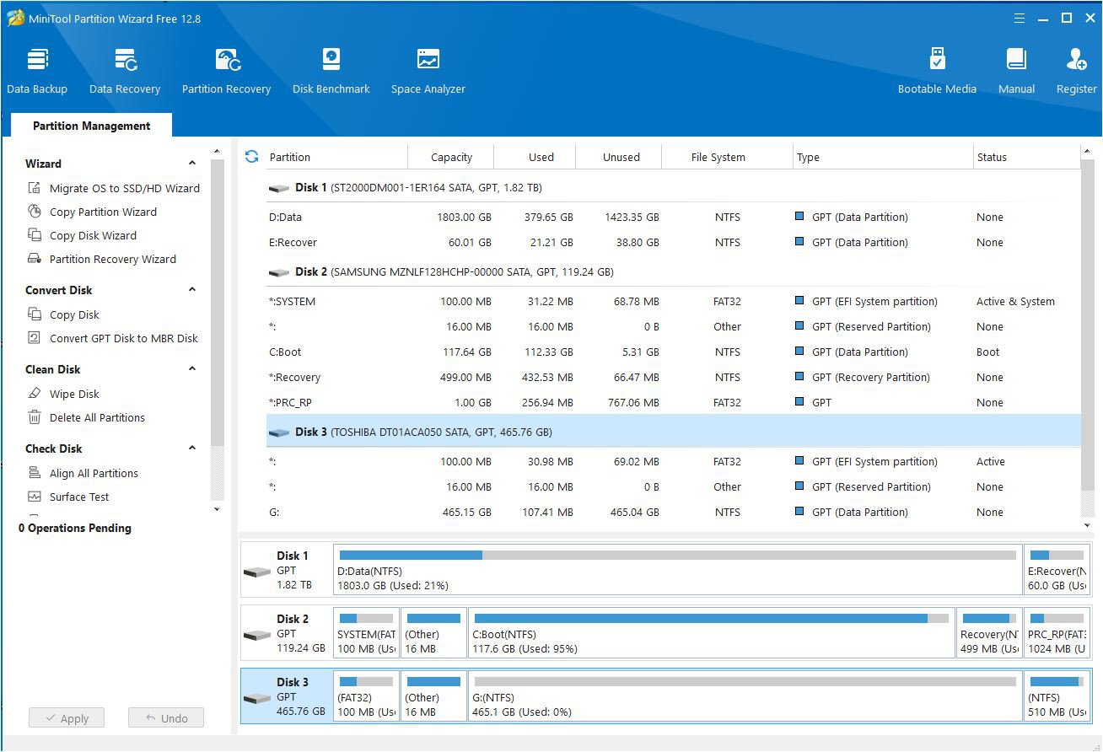This screenshot has height=752, width=1103.
Task: Click the Delete All Partitions trash icon
Action: (35, 417)
